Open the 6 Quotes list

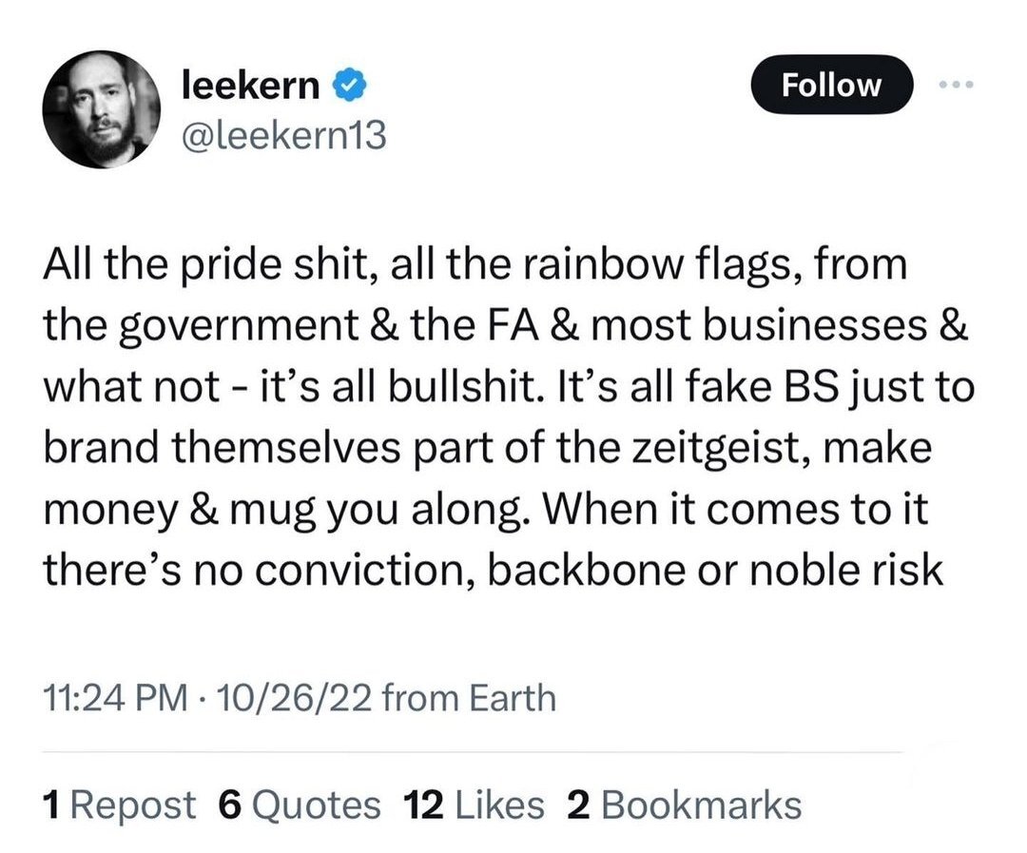(x=299, y=805)
